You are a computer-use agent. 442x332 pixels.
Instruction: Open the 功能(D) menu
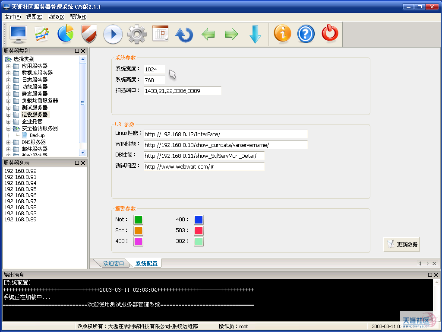pos(56,17)
